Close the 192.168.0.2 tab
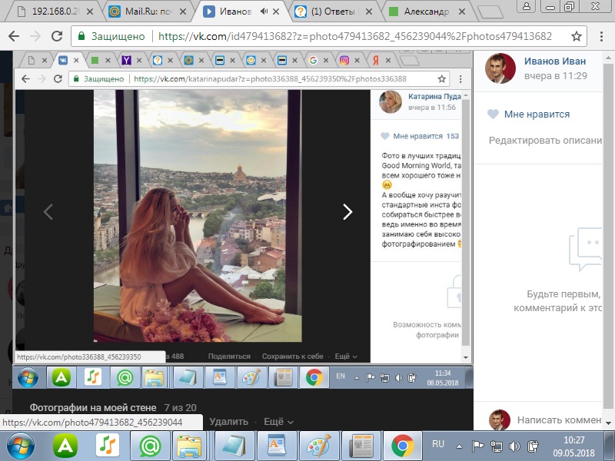 [90, 12]
